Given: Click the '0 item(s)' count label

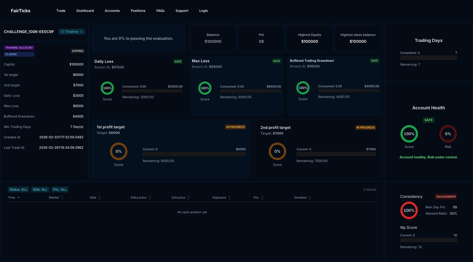Looking at the screenshot, I should 370,190.
